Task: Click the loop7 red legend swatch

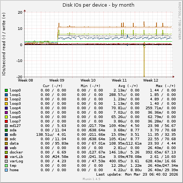Action: pos(6,121)
